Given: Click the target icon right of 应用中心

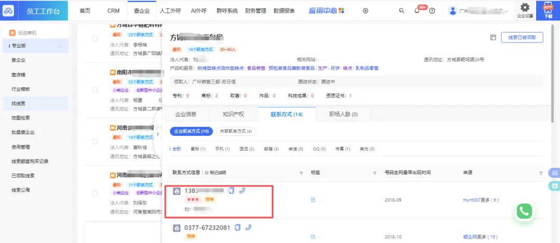Looking at the screenshot, I should [366, 11].
